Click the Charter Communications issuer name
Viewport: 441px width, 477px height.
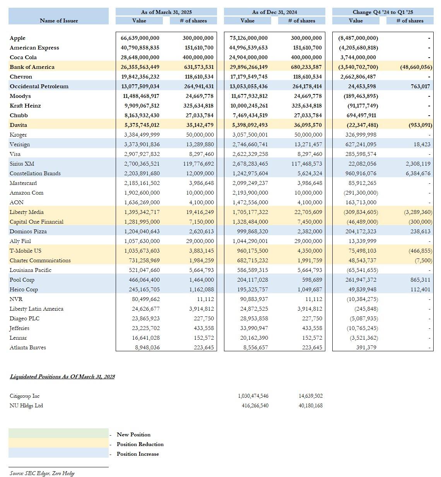pyautogui.click(x=40, y=260)
